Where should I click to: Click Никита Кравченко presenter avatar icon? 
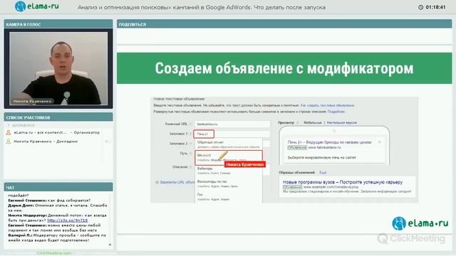coord(9,142)
